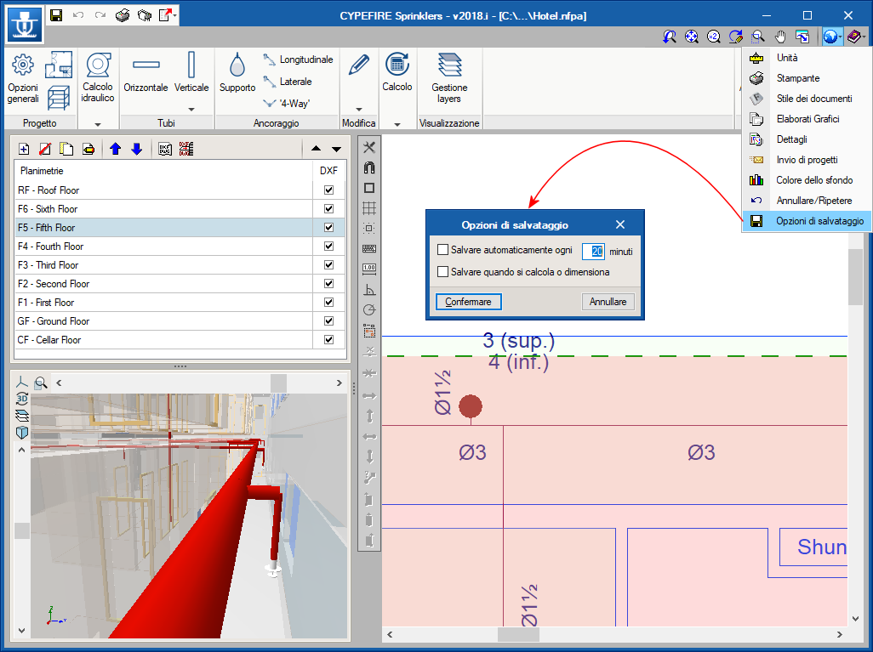Open Opzioni generali gear settings
Viewport: 873px width, 652px height.
(x=23, y=78)
